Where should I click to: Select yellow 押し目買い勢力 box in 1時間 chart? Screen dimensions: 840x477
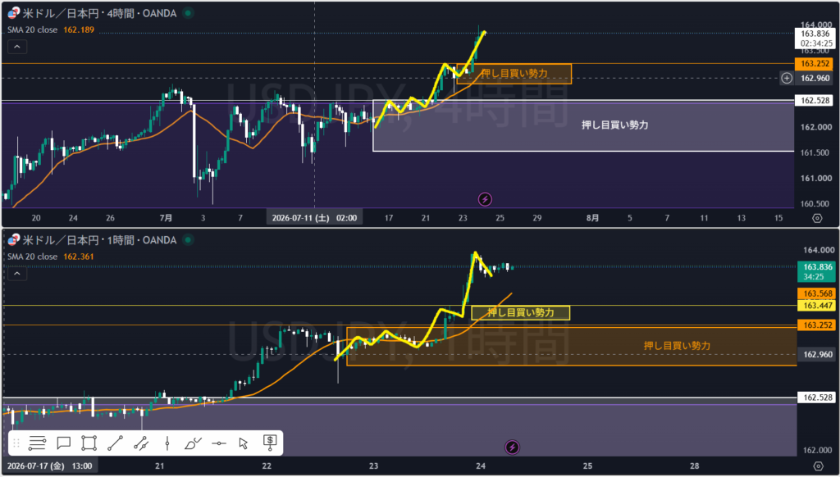coord(520,312)
